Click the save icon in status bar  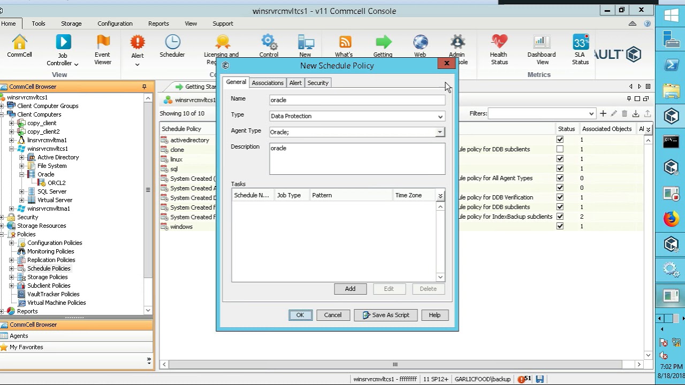click(539, 379)
